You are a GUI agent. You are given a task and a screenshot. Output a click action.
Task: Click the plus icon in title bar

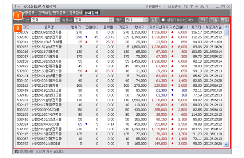pyautogui.click(x=197, y=7)
